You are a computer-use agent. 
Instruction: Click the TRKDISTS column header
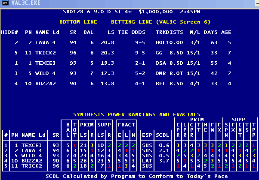170,32
